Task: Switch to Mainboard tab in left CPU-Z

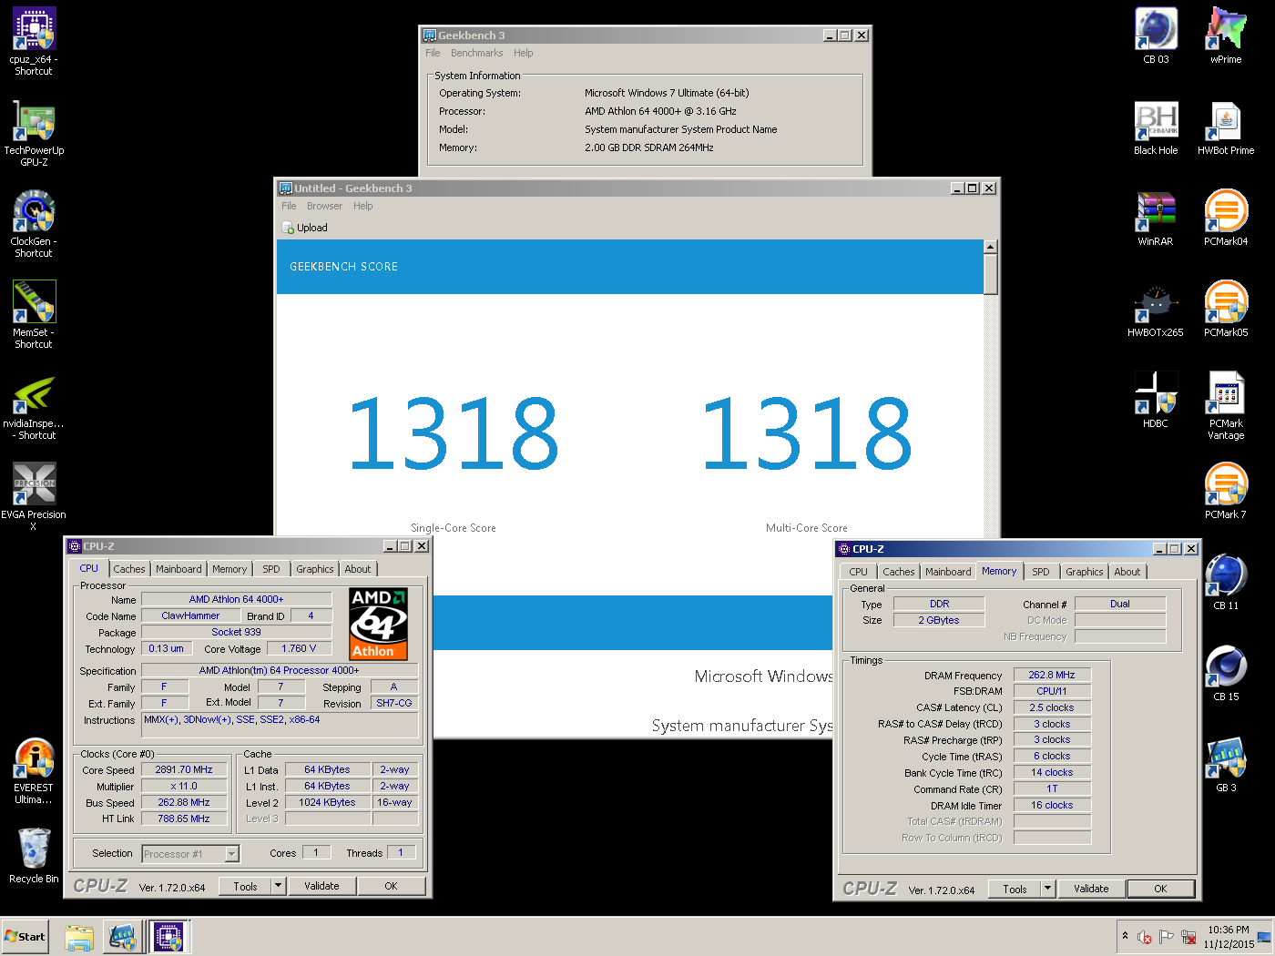Action: point(178,569)
